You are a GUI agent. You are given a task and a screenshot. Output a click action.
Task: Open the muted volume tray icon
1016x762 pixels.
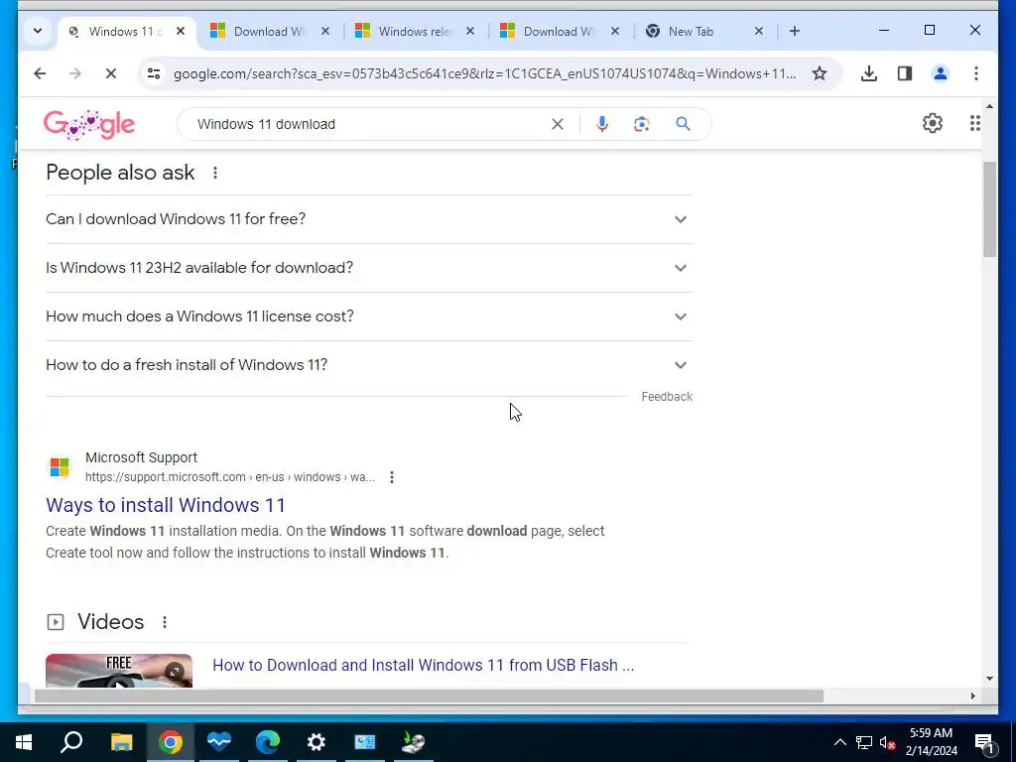(888, 742)
